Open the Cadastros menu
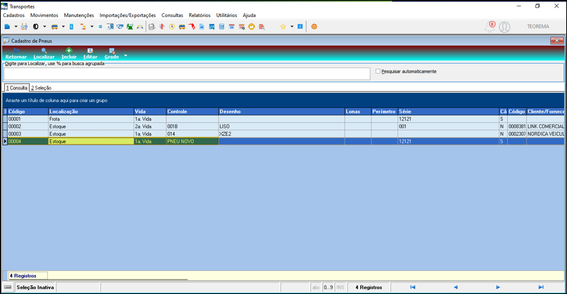Viewport: 567px width, 294px height. point(14,15)
